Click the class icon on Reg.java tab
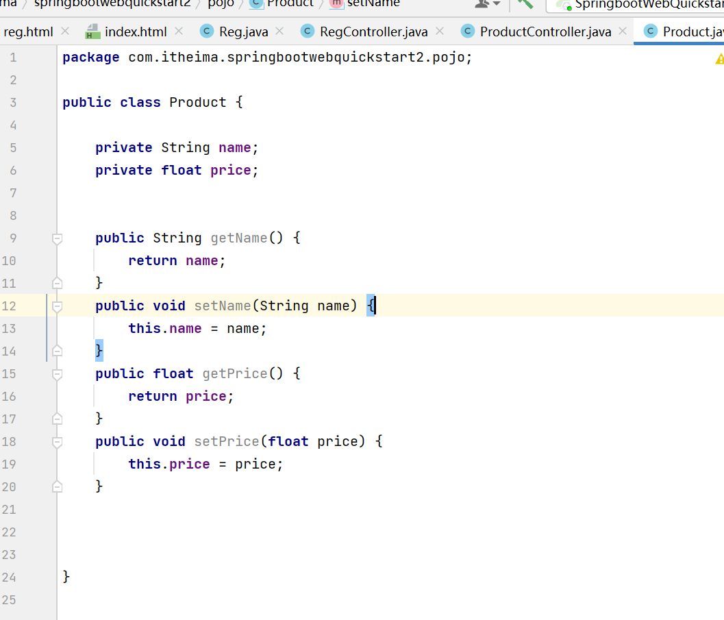 click(x=205, y=31)
